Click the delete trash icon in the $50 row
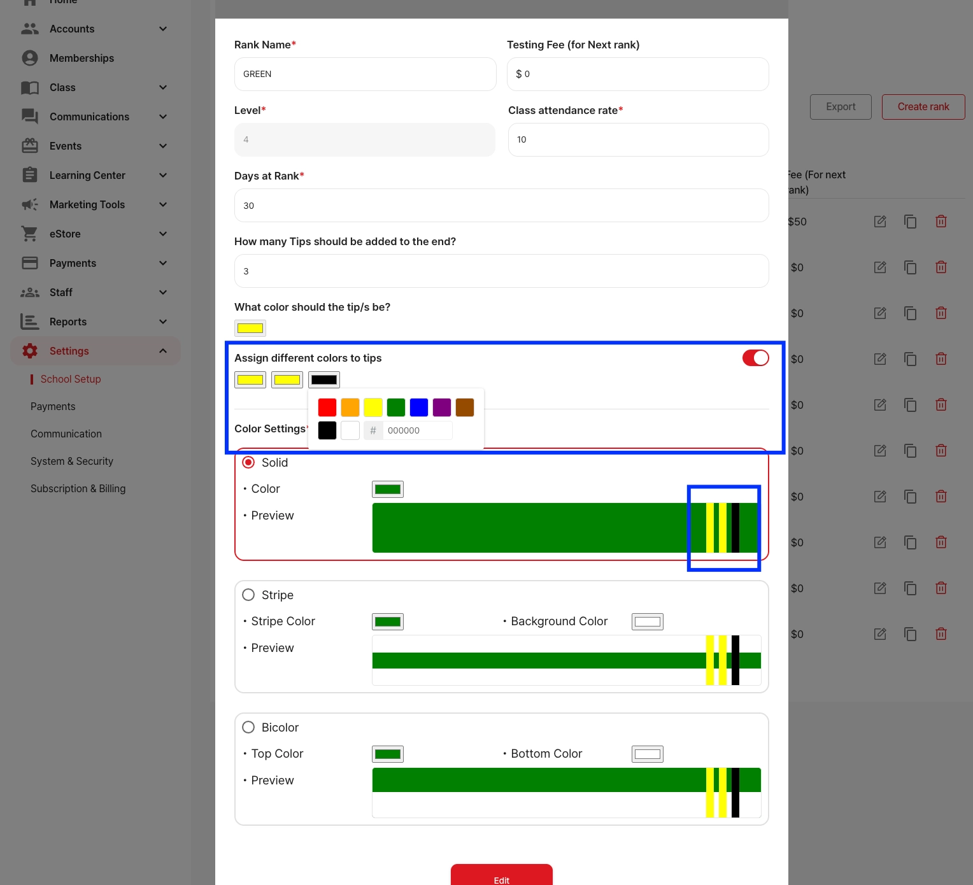973x885 pixels. (941, 222)
